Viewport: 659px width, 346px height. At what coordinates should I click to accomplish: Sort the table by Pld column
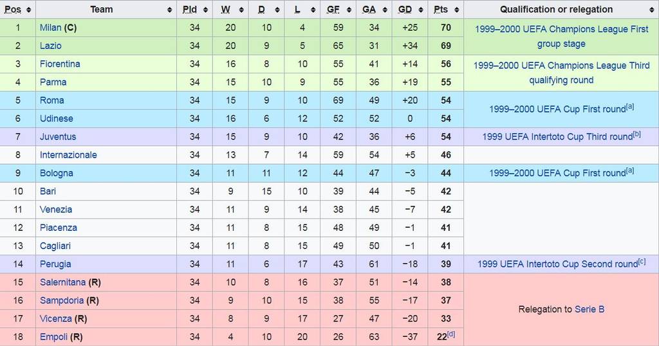(x=206, y=10)
